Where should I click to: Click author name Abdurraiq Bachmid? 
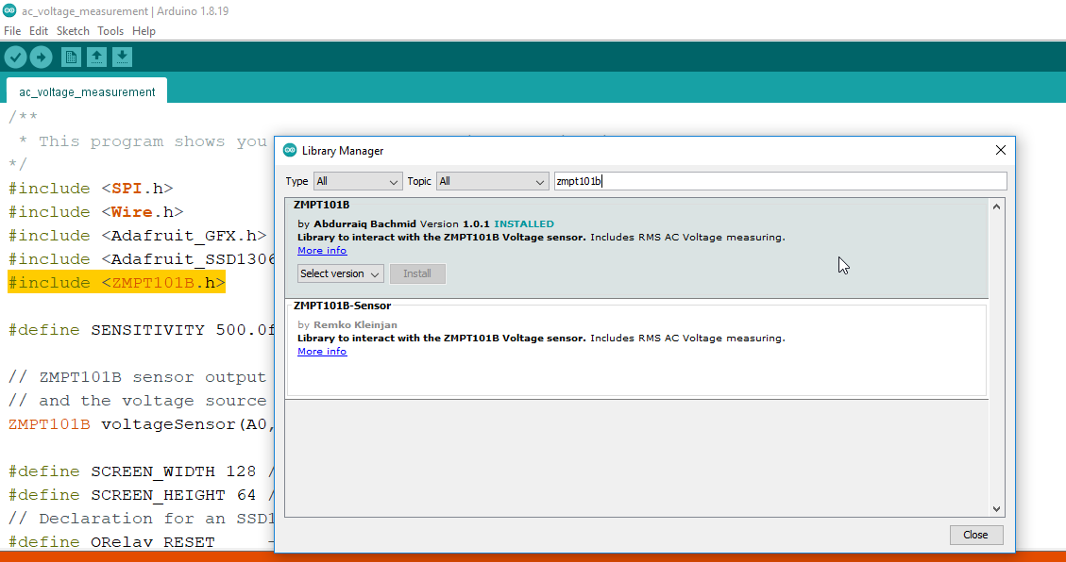tap(364, 224)
